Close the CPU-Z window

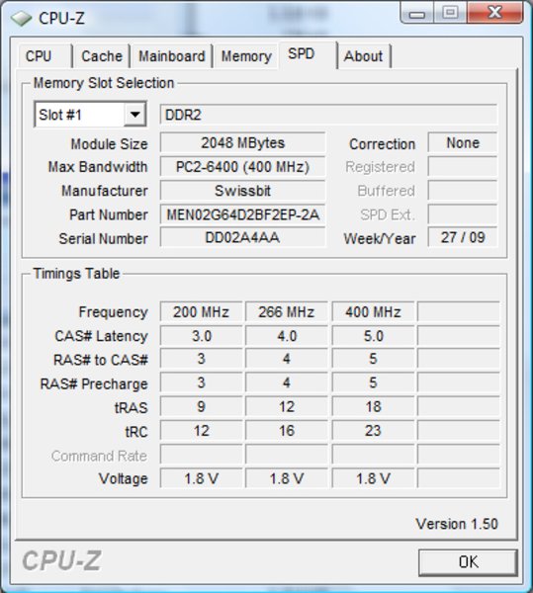494,13
